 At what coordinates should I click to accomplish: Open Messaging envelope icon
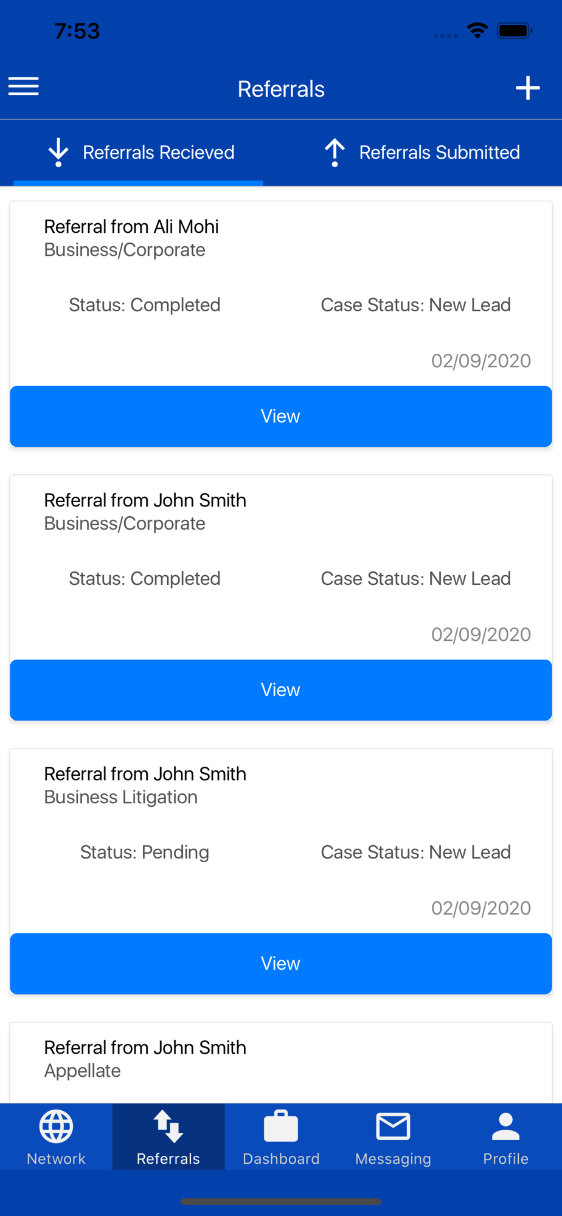click(393, 1127)
